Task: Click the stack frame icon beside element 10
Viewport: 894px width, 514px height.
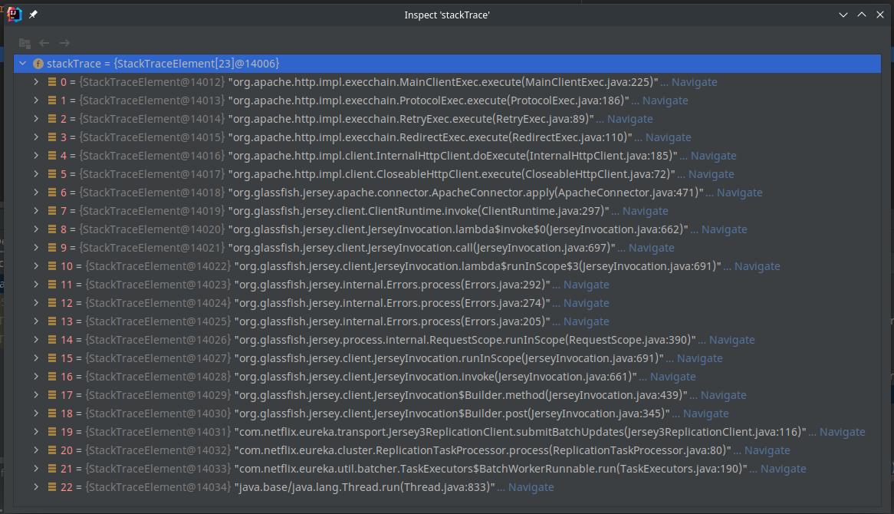Action: 52,265
